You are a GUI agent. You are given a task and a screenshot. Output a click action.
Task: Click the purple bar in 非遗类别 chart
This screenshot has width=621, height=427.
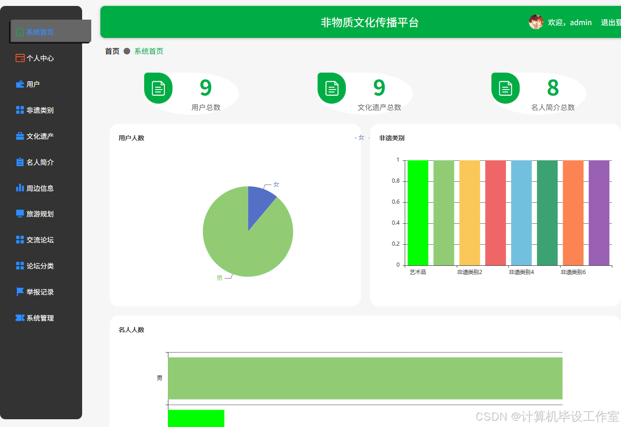coord(599,213)
